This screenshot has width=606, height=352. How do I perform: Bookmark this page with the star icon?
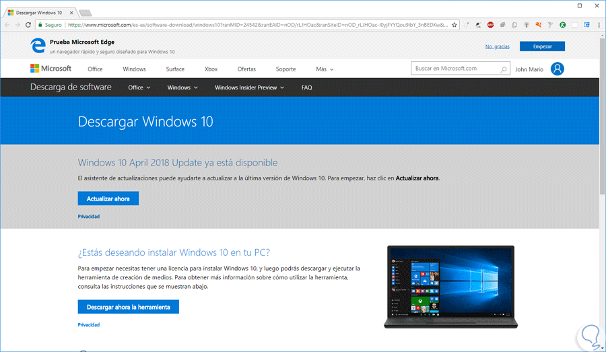click(454, 25)
